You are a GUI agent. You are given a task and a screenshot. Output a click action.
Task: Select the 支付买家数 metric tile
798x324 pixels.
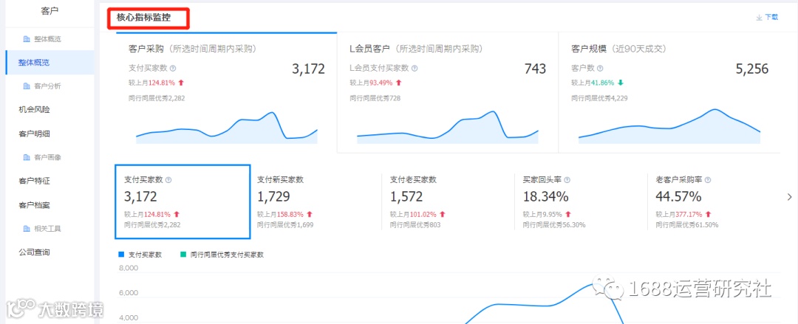coord(183,201)
